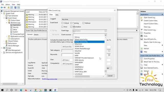
Task: Select the Setup log in tree
Action: 15,30
